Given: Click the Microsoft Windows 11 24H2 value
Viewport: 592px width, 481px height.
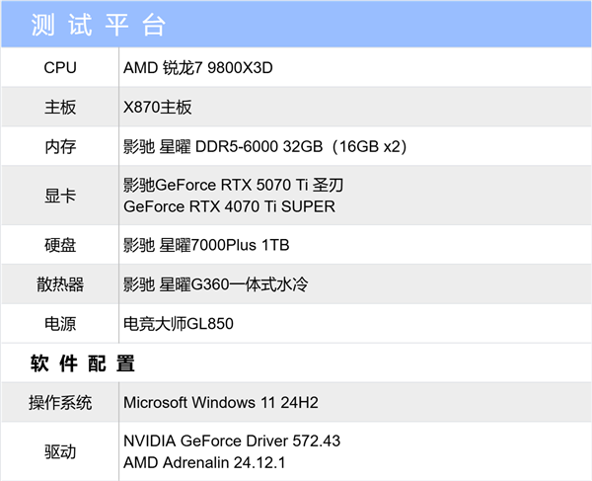Looking at the screenshot, I should 221,403.
